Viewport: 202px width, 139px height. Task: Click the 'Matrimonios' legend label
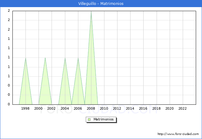(103, 119)
